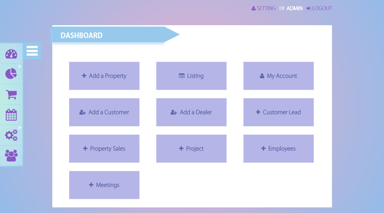Screen dimensions: 384x213
Task: Open the Customer Lead tile
Action: [279, 112]
